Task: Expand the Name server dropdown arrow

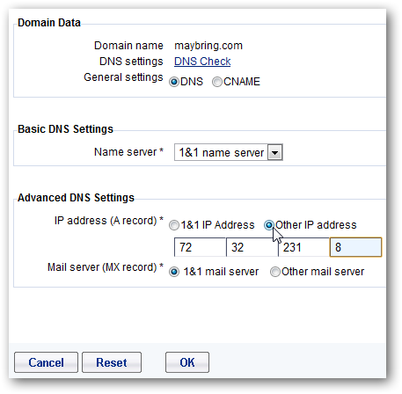Action: tap(275, 152)
